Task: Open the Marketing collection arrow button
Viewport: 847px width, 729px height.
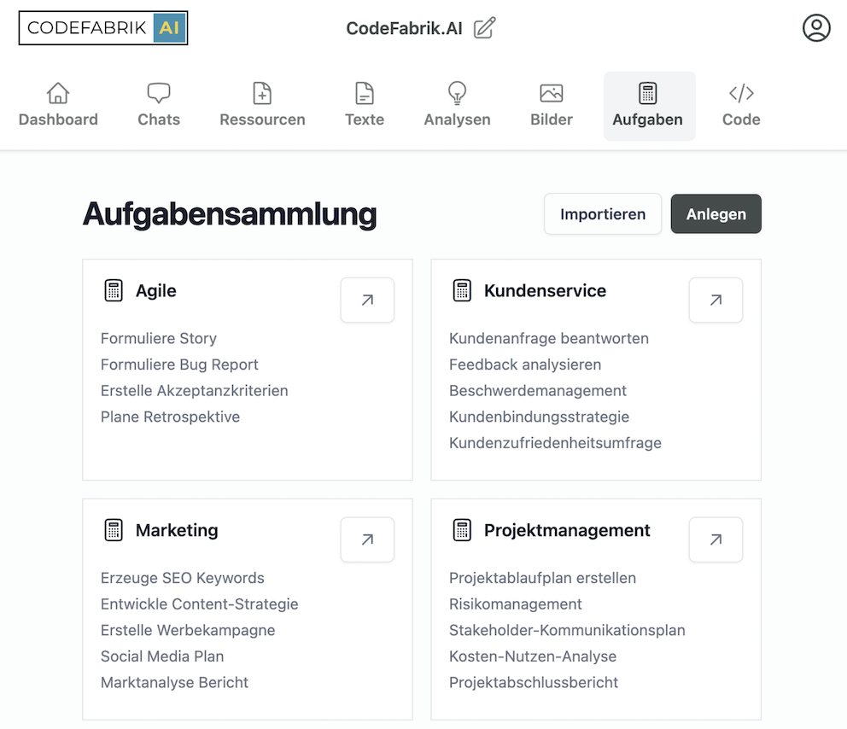Action: click(x=367, y=539)
